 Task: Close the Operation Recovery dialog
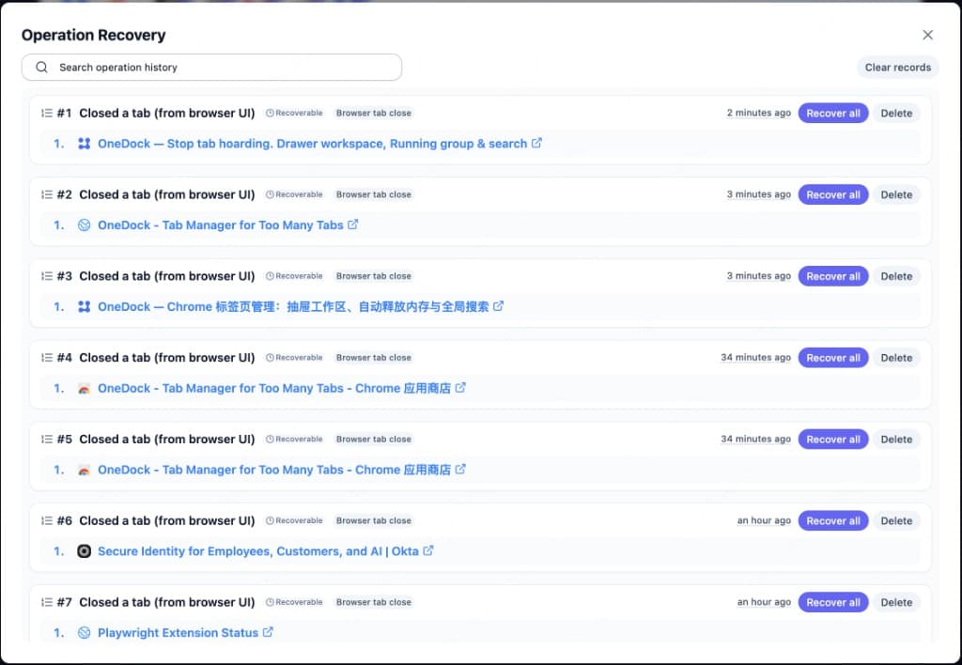pos(927,35)
